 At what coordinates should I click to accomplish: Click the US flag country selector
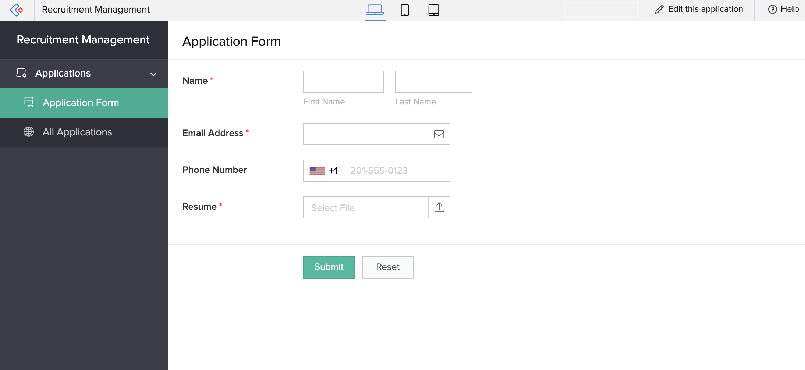[x=317, y=171]
